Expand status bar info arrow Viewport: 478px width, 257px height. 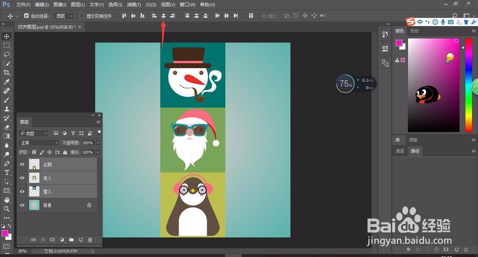[x=93, y=251]
